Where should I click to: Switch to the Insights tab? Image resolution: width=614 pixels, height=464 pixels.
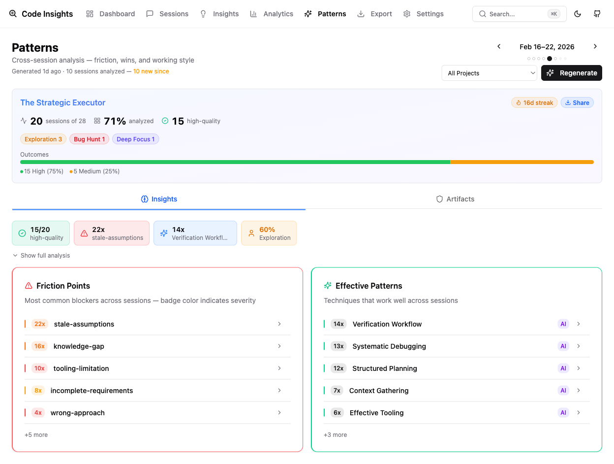pyautogui.click(x=159, y=199)
